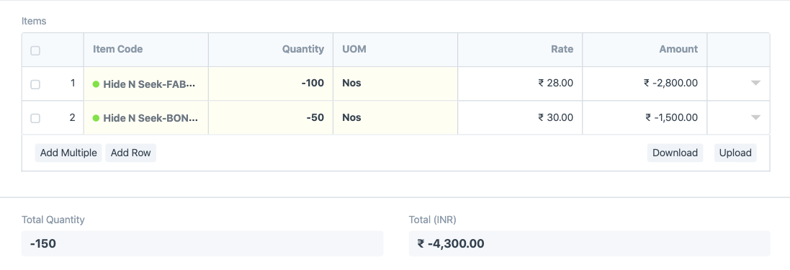Click green status dot for Hide N Seek-BON item
790x270 pixels.
pos(96,118)
